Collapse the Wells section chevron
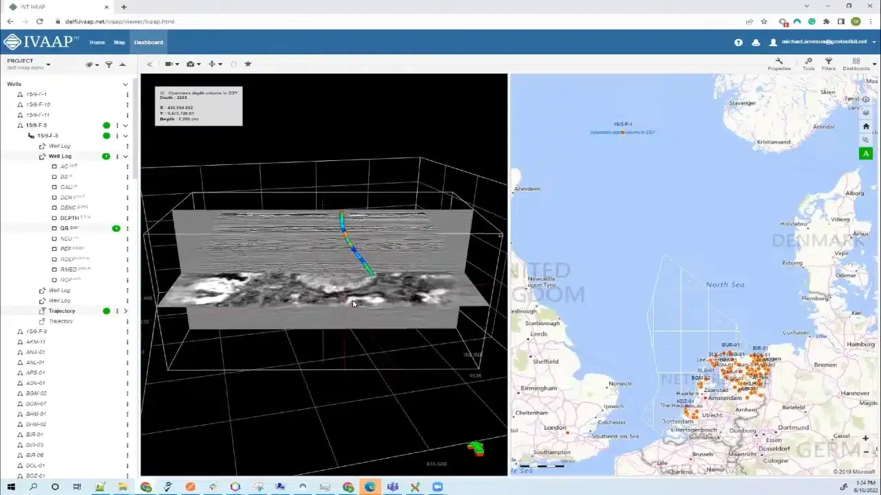This screenshot has width=881, height=495. tap(125, 85)
